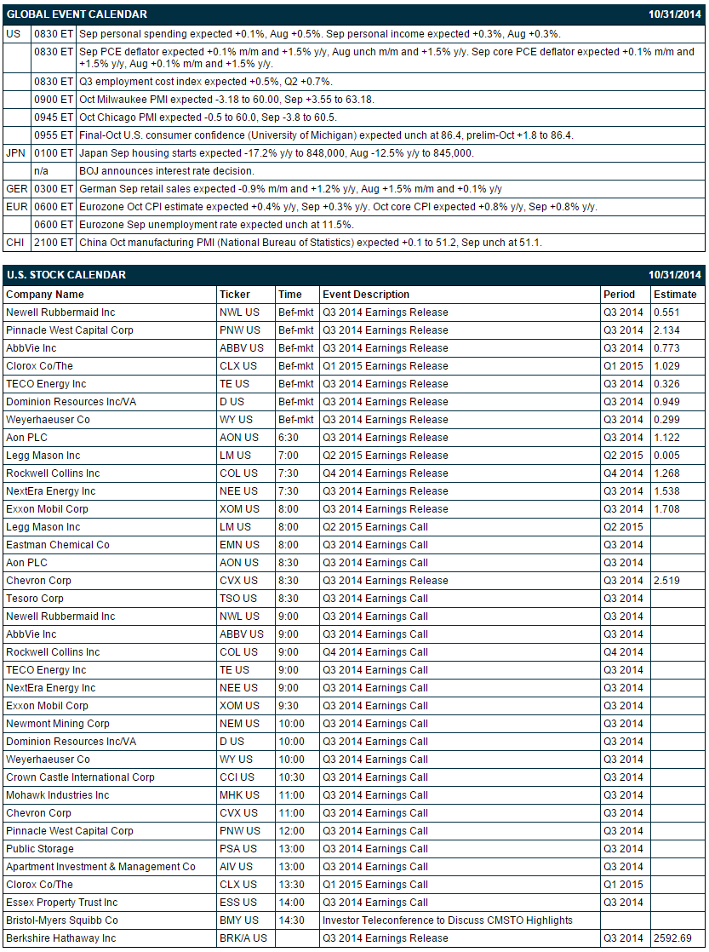Click the Event Description column header
This screenshot has width=709, height=952.
(366, 295)
